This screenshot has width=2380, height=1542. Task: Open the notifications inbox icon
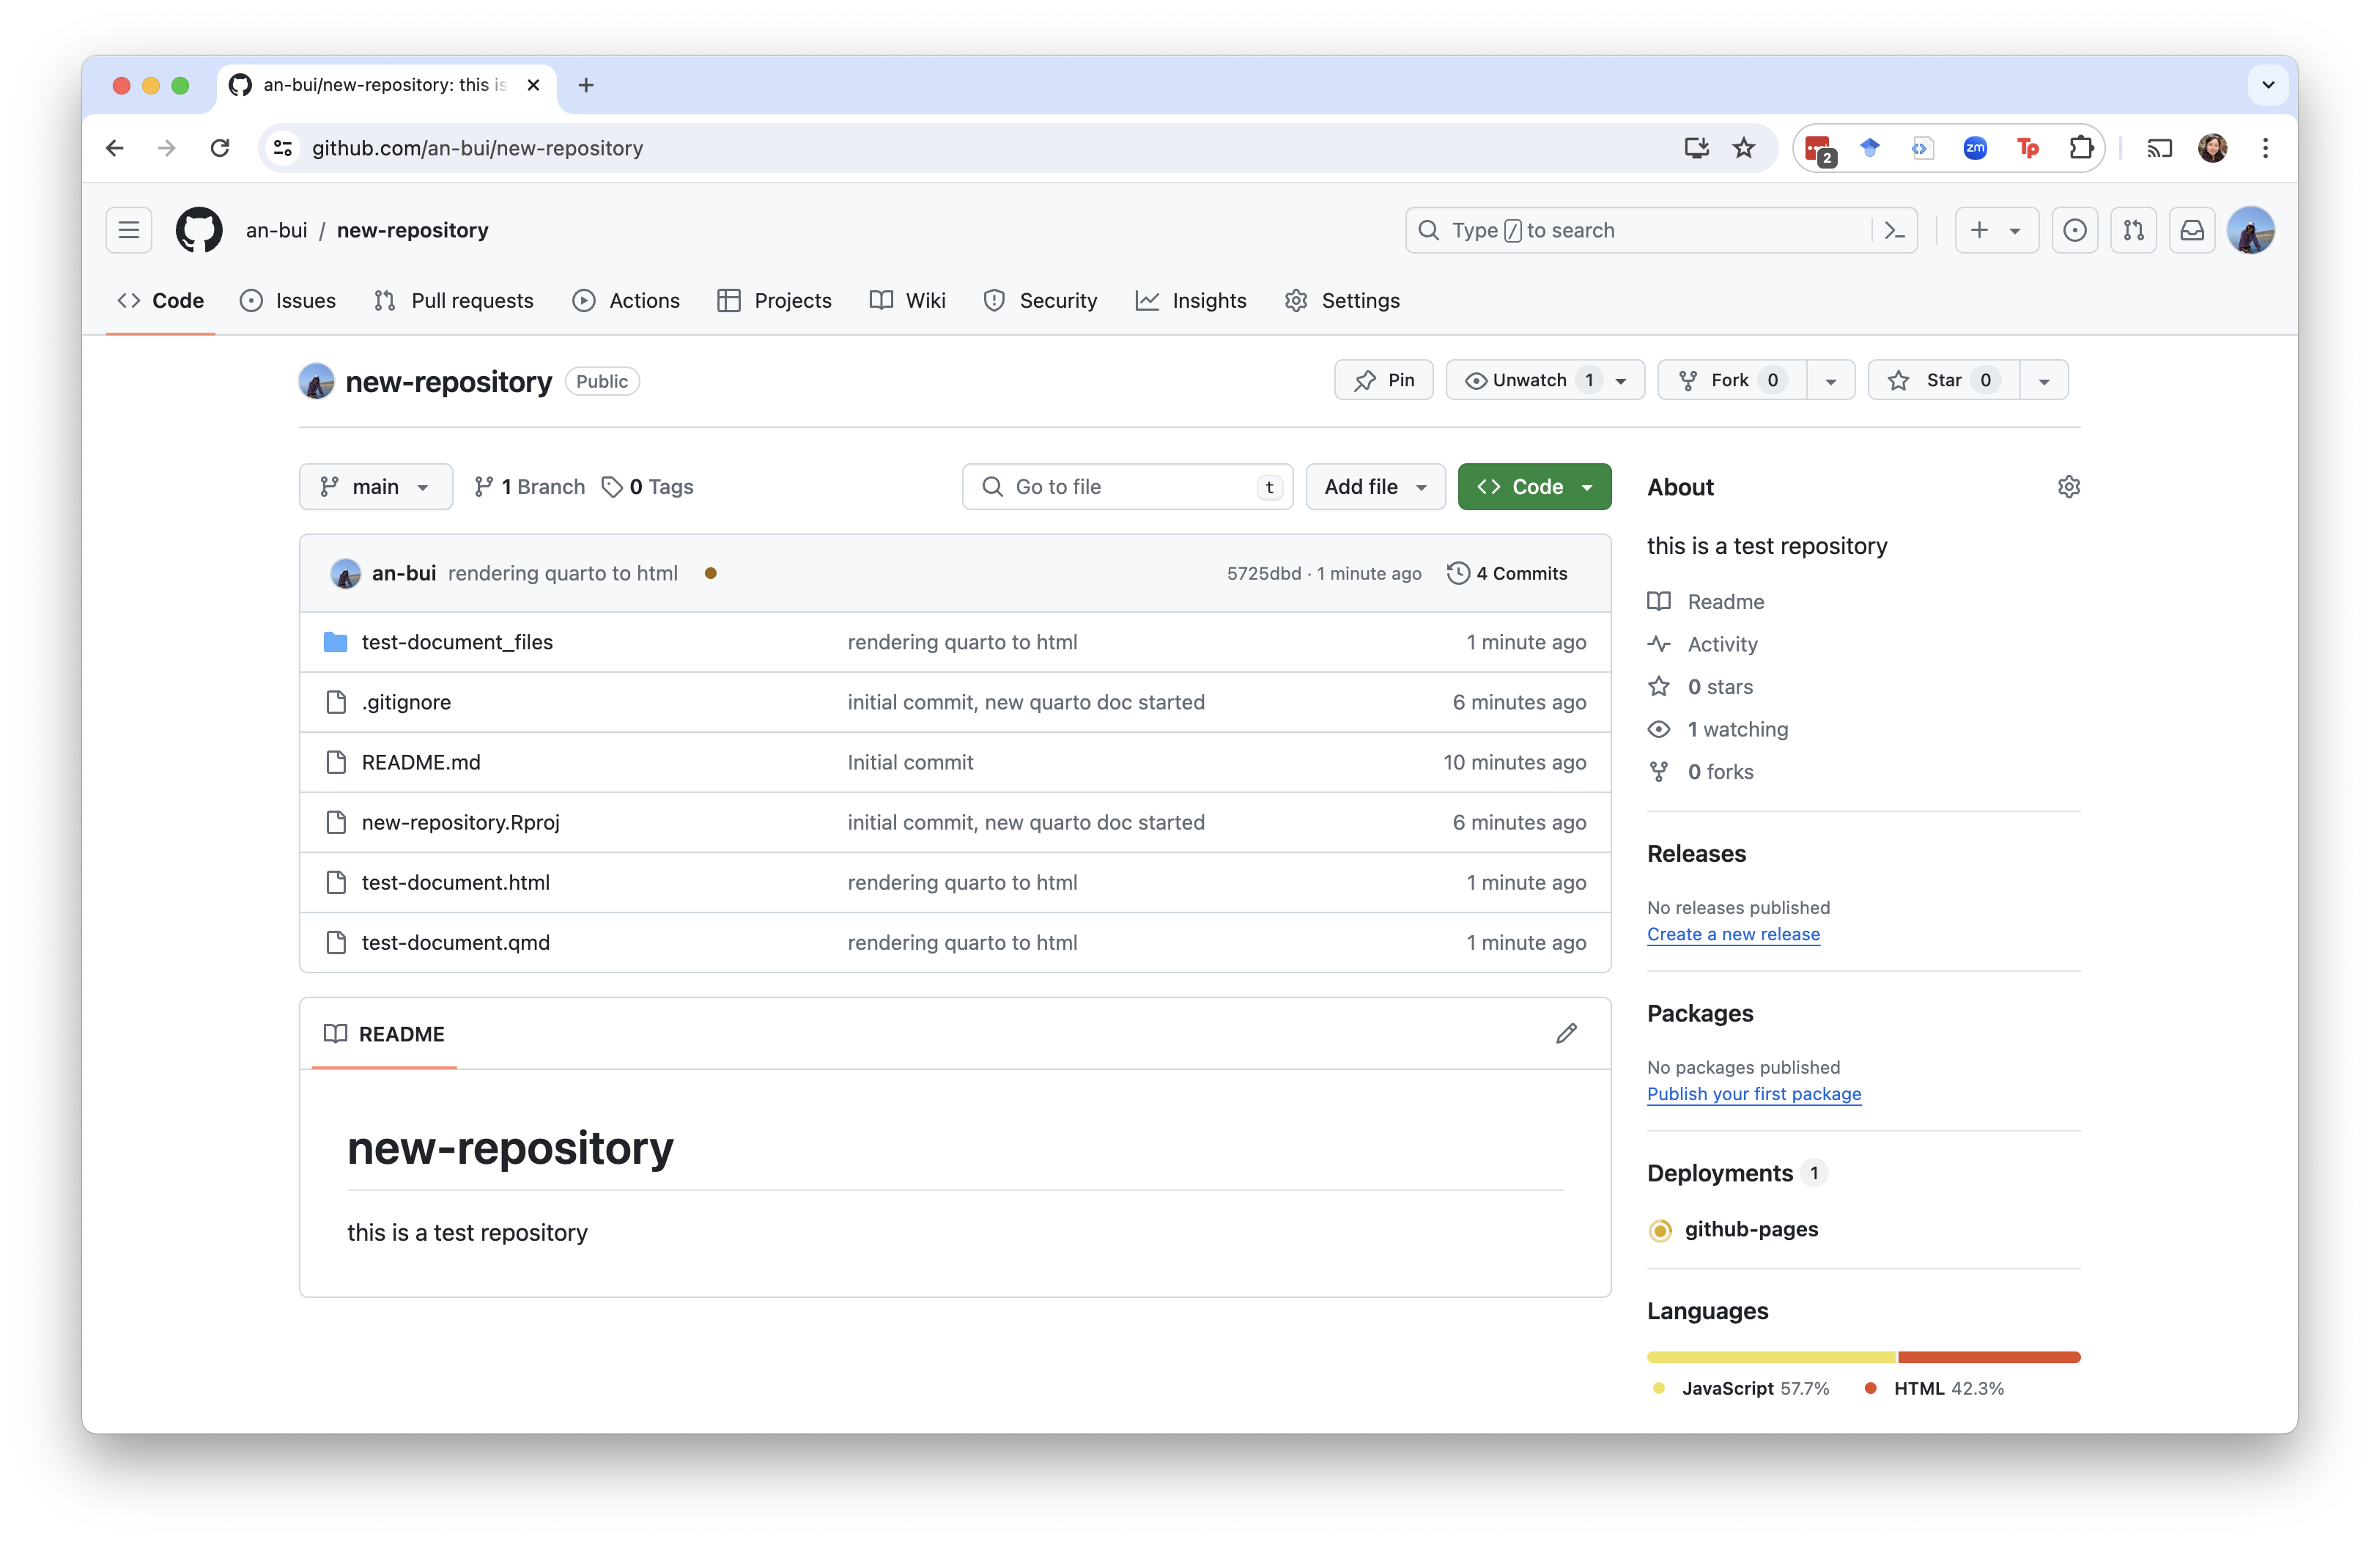tap(2191, 230)
